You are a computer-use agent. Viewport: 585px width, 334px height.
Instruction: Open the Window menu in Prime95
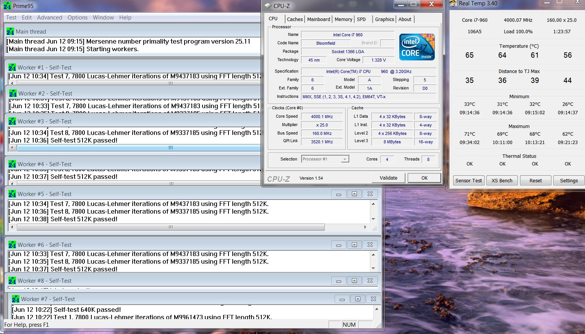[x=103, y=18]
